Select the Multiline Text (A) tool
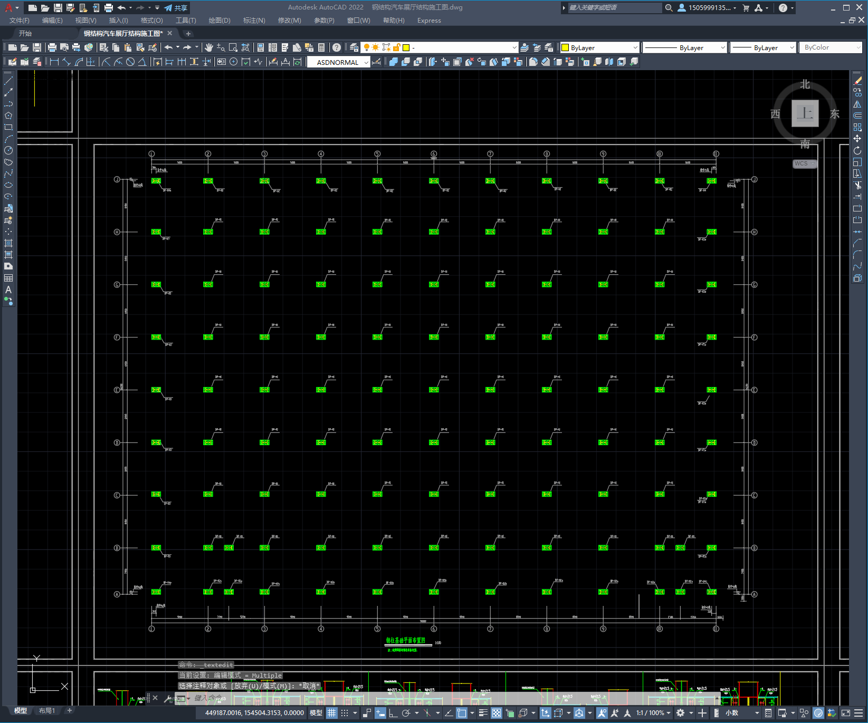This screenshot has width=868, height=723. click(x=8, y=290)
